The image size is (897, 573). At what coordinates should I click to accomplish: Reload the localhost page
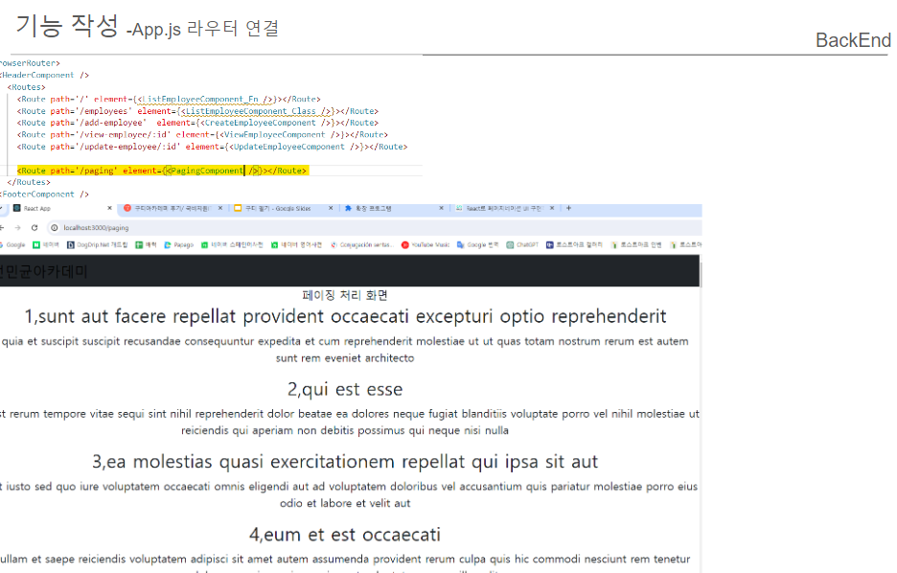(34, 228)
